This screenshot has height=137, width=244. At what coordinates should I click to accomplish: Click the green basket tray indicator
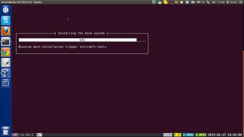point(160,2)
